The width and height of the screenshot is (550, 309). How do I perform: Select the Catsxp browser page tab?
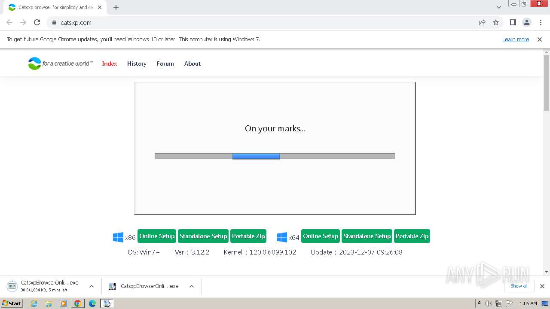click(x=55, y=7)
